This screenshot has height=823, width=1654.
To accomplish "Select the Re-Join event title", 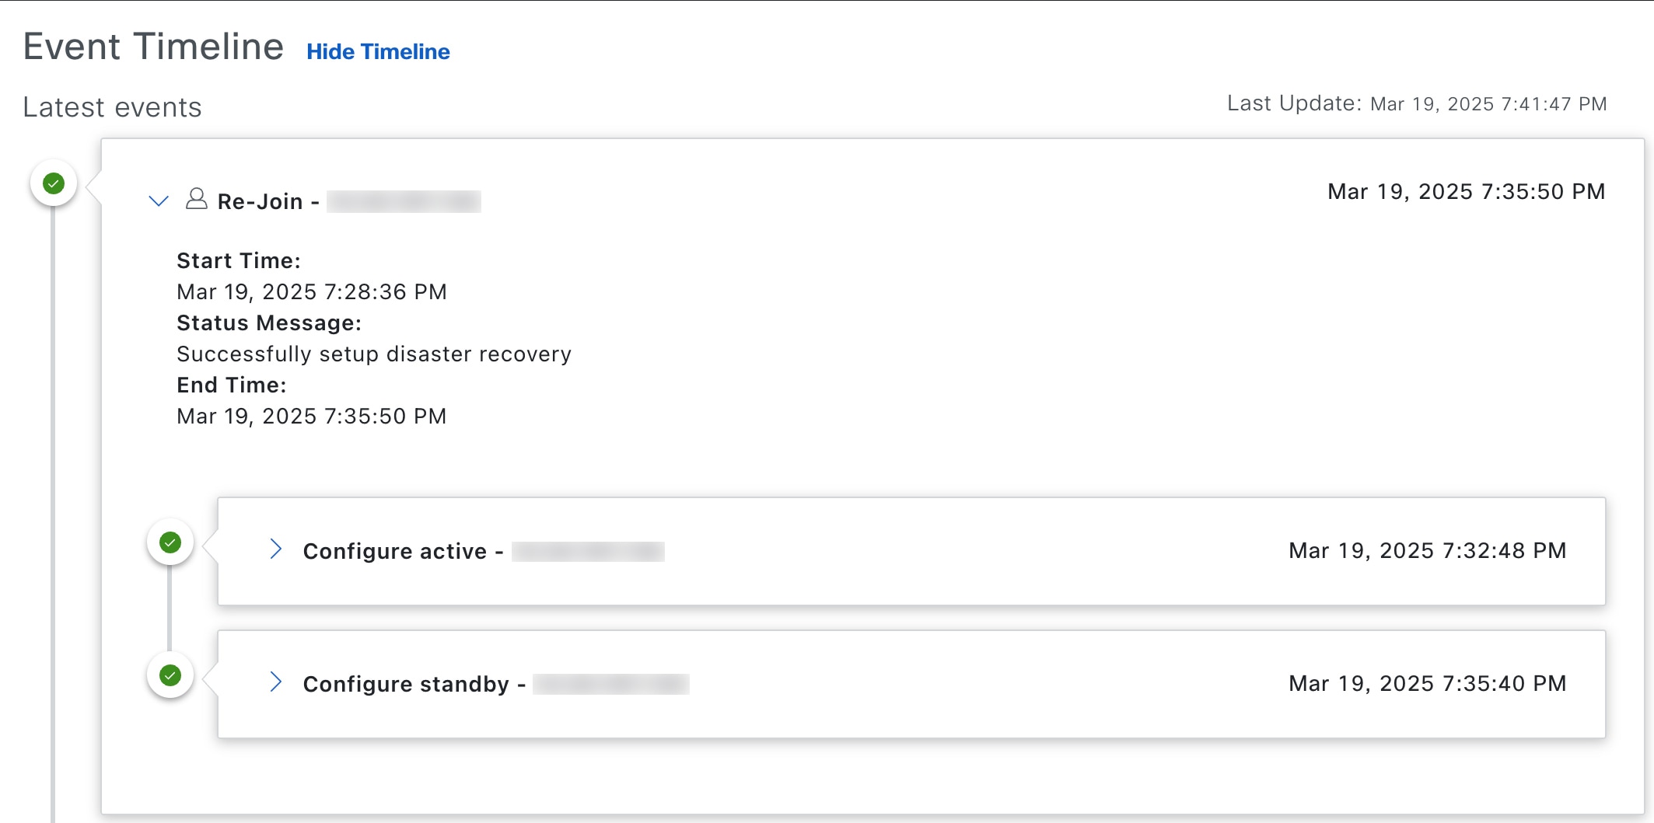I will click(260, 202).
